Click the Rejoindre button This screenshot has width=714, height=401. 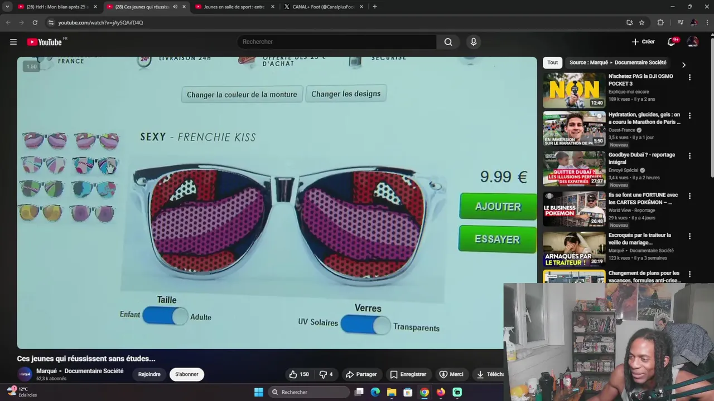coord(149,374)
